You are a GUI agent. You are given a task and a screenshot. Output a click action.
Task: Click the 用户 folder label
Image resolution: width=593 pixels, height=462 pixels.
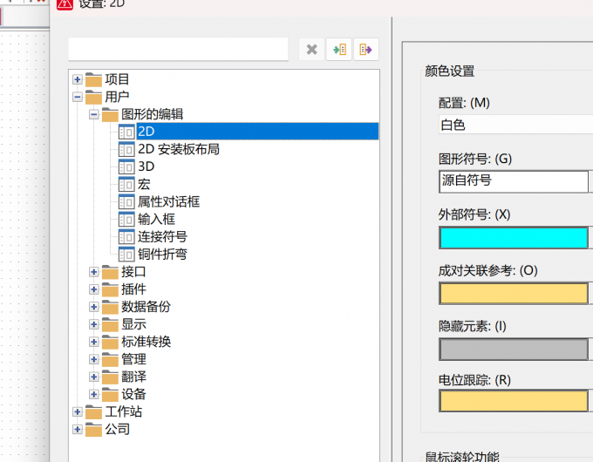(117, 97)
